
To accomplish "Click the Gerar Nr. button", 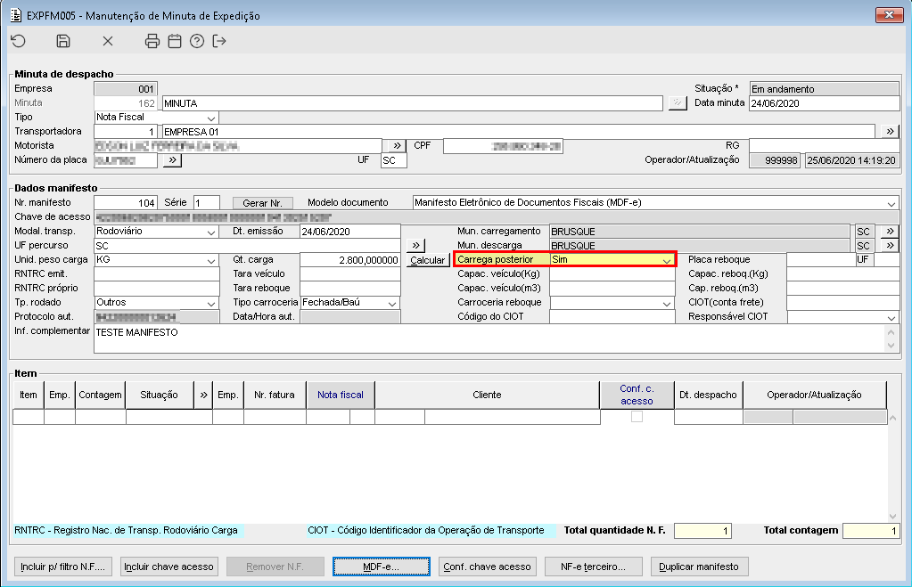I will [x=262, y=203].
